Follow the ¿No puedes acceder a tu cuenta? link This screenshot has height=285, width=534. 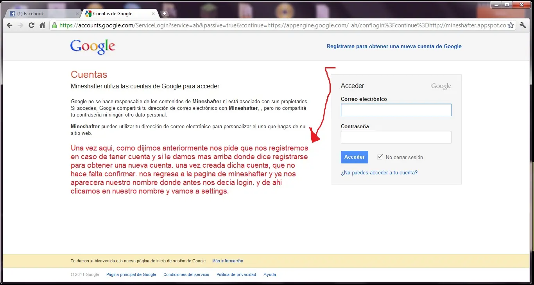point(379,172)
